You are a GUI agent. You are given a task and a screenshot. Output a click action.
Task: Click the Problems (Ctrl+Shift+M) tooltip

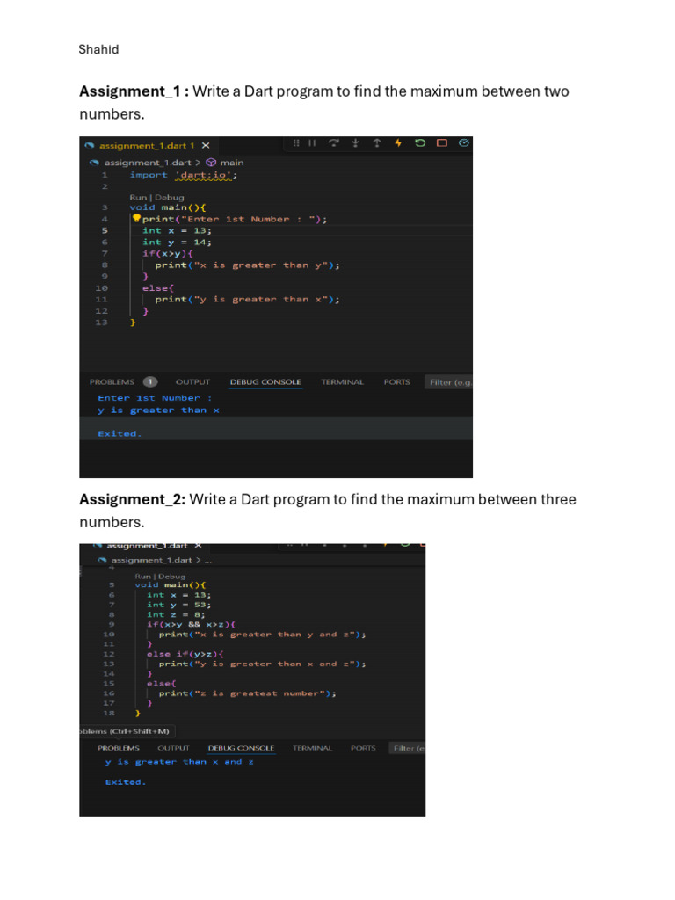(127, 731)
